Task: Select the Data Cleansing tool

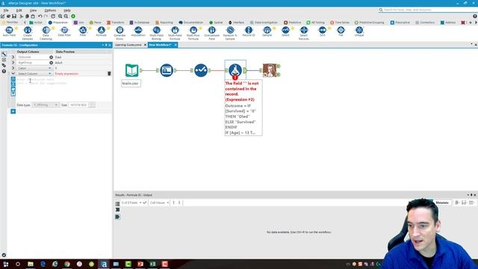Action: 46,33
